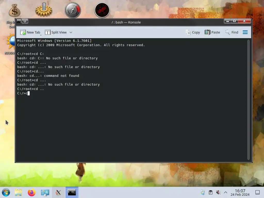Open the tray icon left of the clipboard
Screen dimensions: 264x198
tap(203, 192)
